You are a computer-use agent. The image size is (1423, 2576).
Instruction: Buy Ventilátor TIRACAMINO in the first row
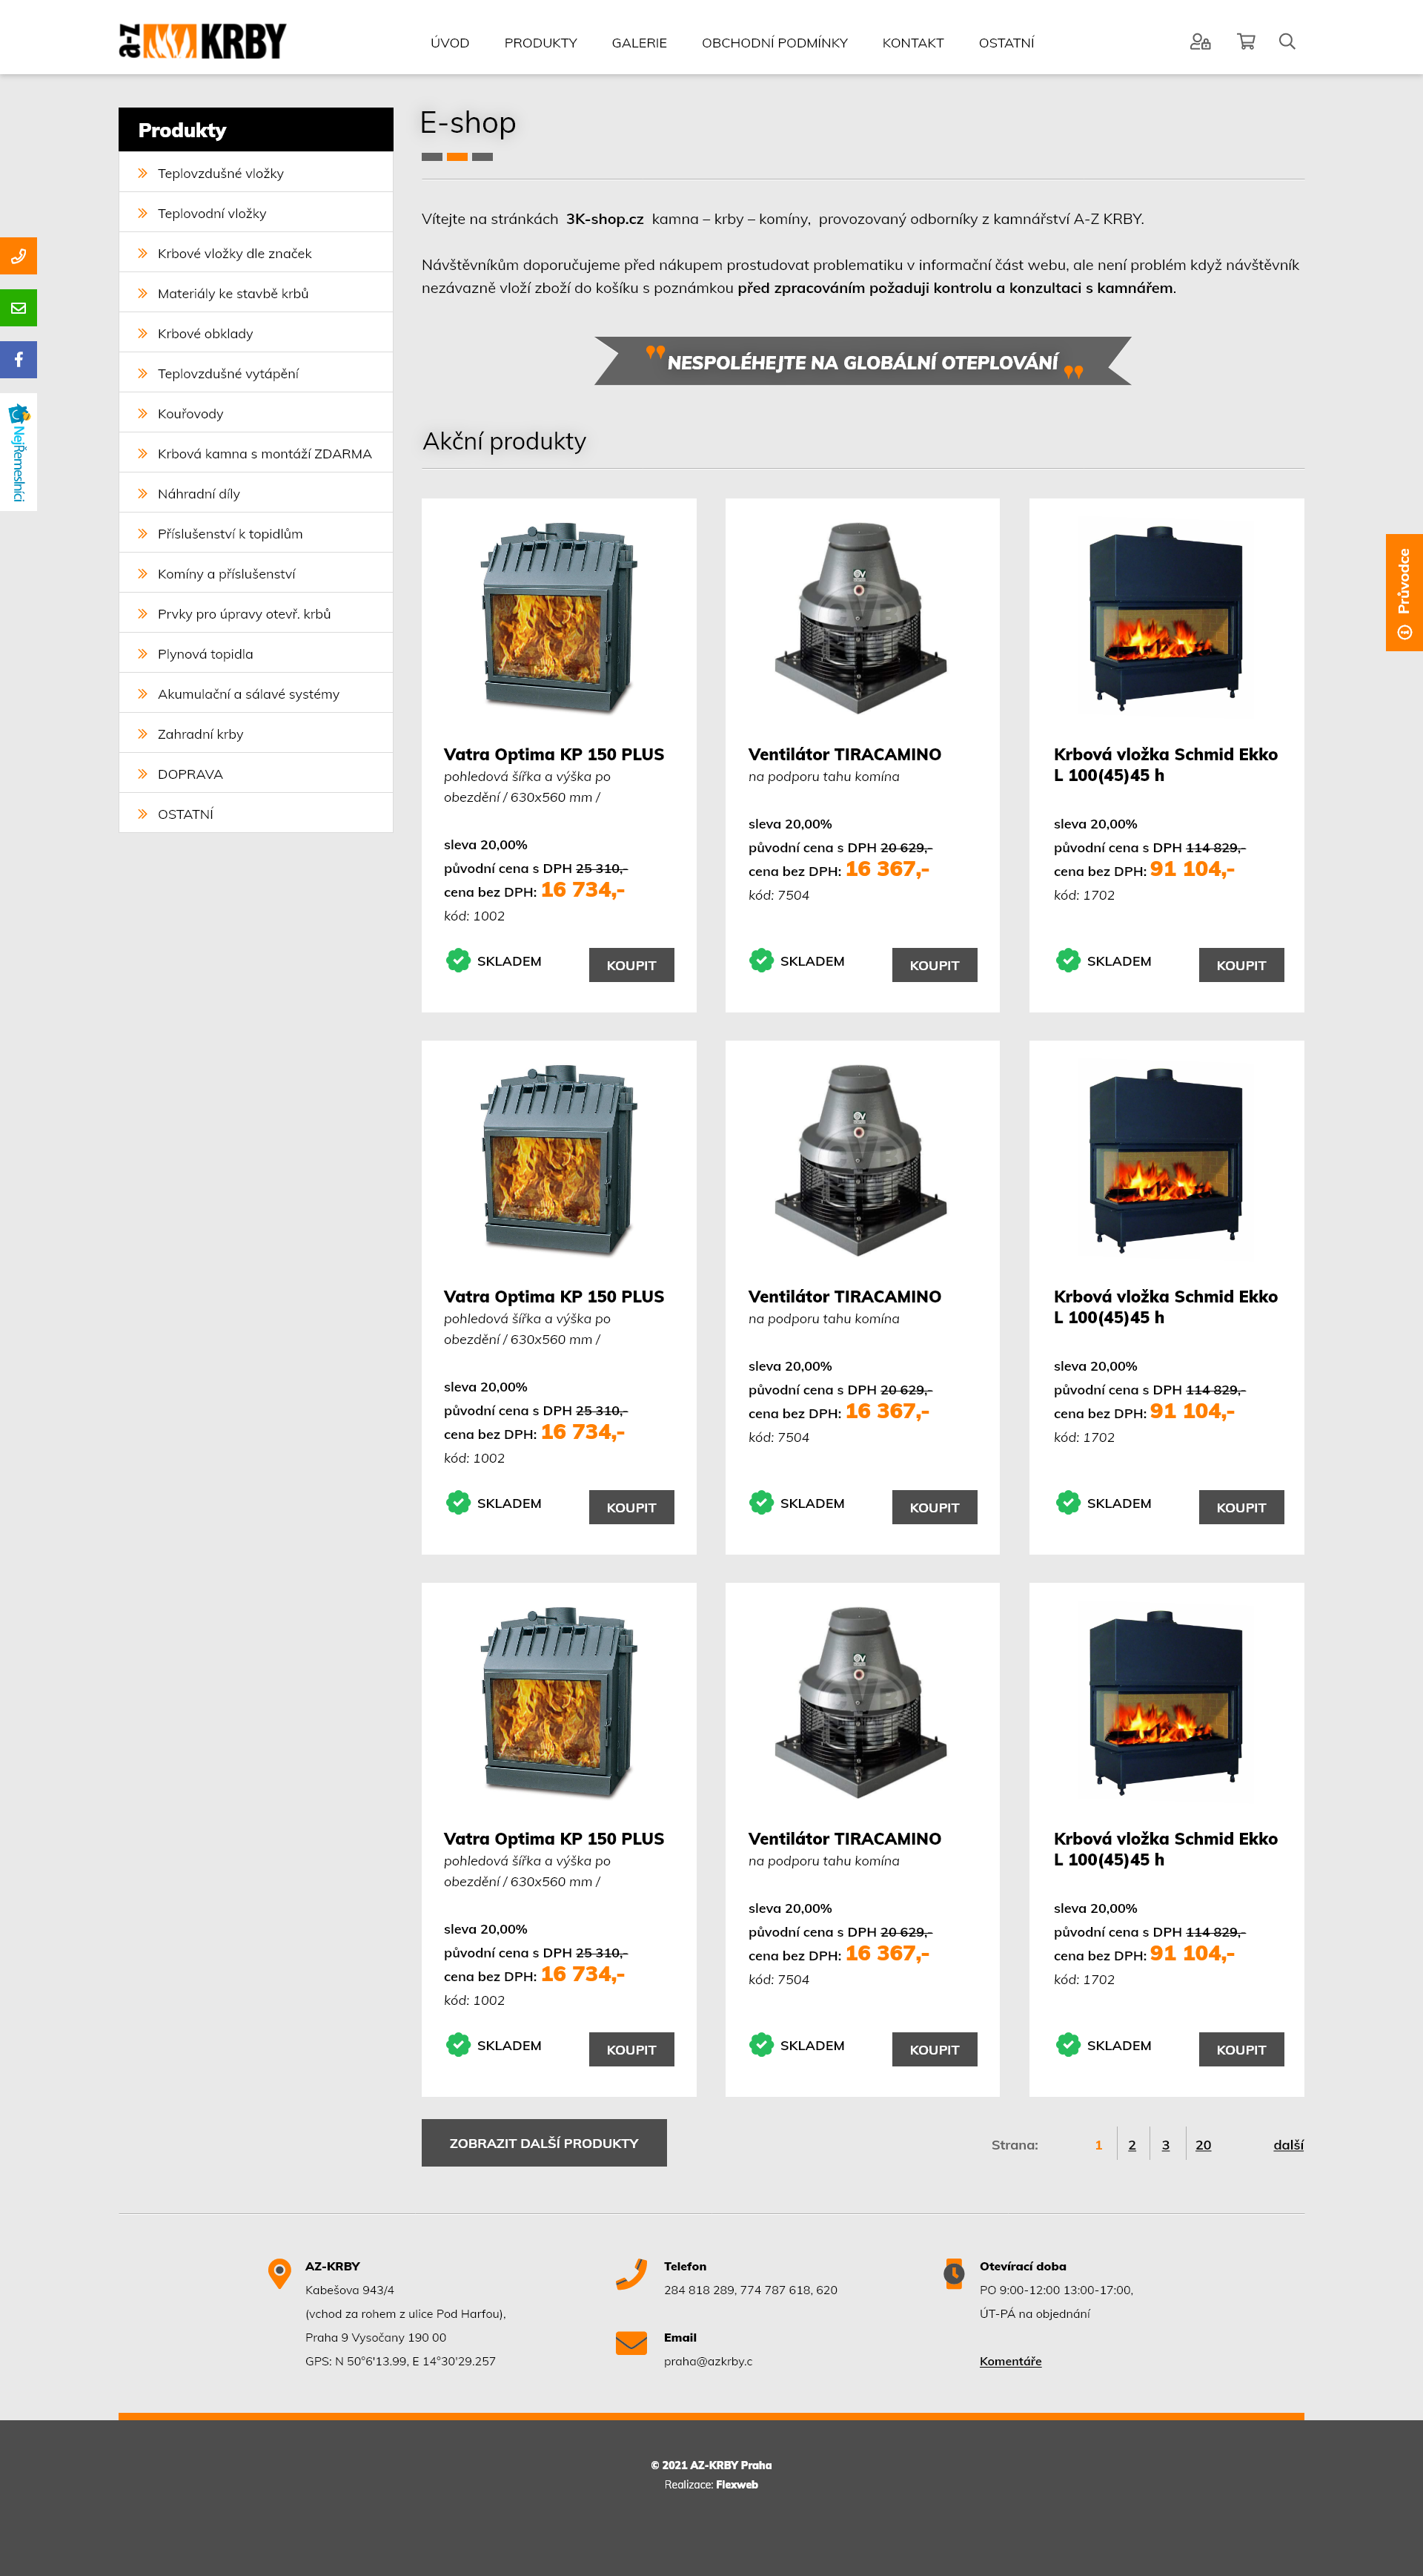(935, 965)
